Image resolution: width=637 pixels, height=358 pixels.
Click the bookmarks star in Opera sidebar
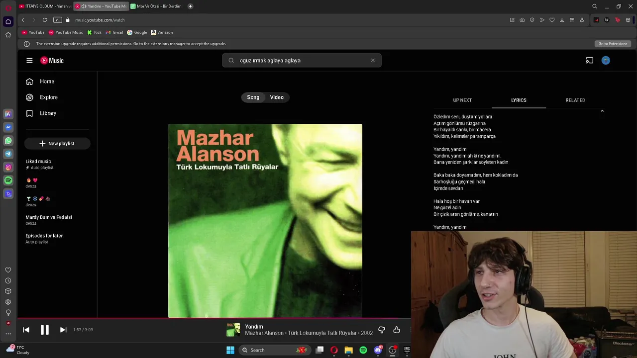click(8, 35)
